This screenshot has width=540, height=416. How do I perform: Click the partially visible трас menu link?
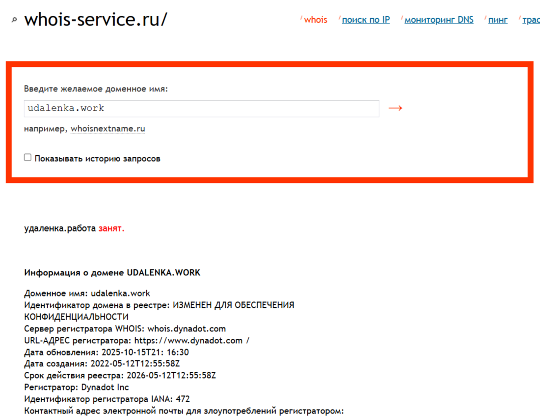point(531,20)
